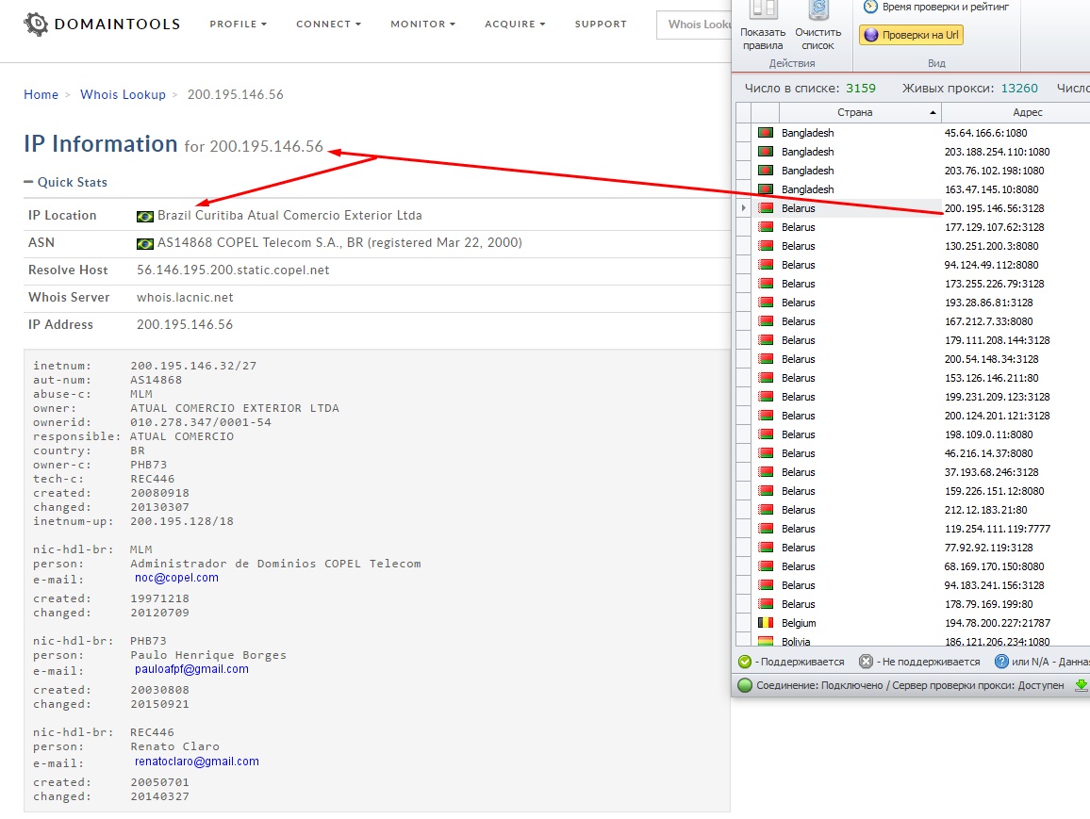The width and height of the screenshot is (1090, 819).
Task: Select proxy 159.226.151.12:8080
Action: (994, 491)
